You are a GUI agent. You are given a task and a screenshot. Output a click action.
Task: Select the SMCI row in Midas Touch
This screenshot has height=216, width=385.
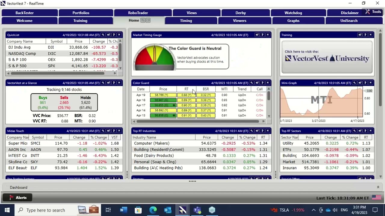pyautogui.click(x=64, y=143)
